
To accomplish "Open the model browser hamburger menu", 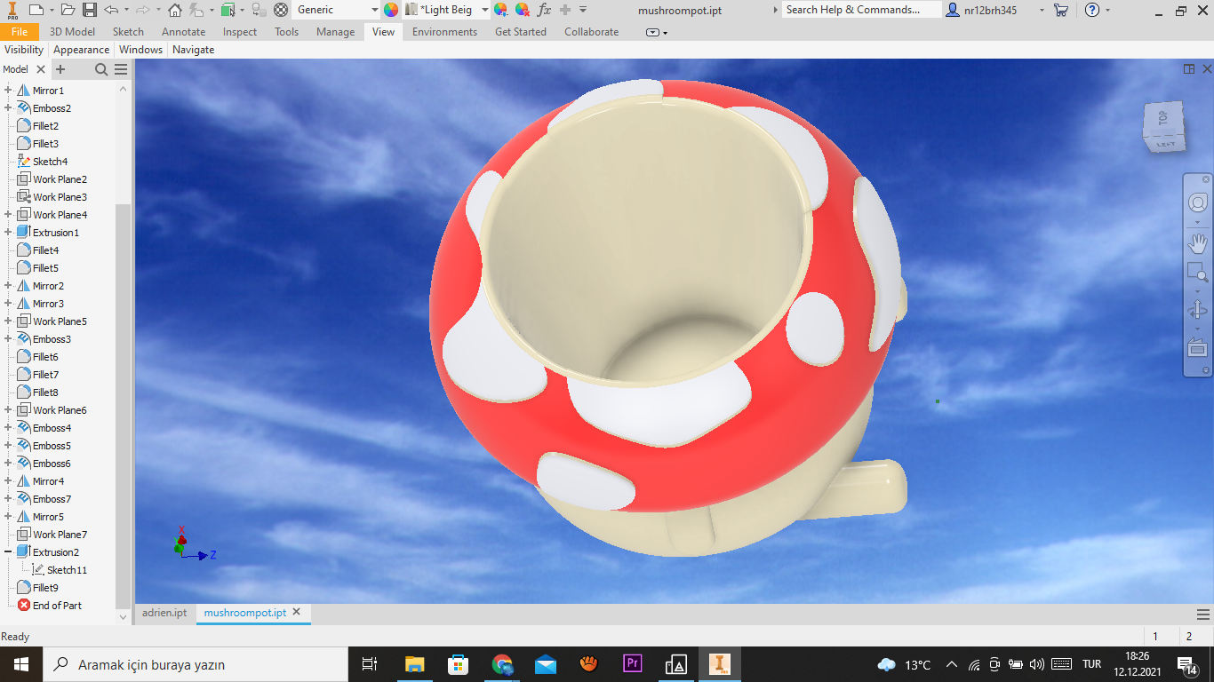I will 121,69.
